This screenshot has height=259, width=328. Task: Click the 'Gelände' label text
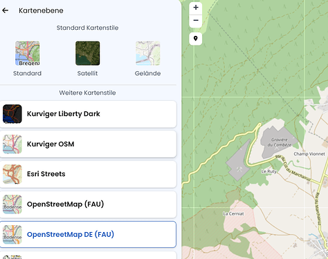pyautogui.click(x=148, y=73)
